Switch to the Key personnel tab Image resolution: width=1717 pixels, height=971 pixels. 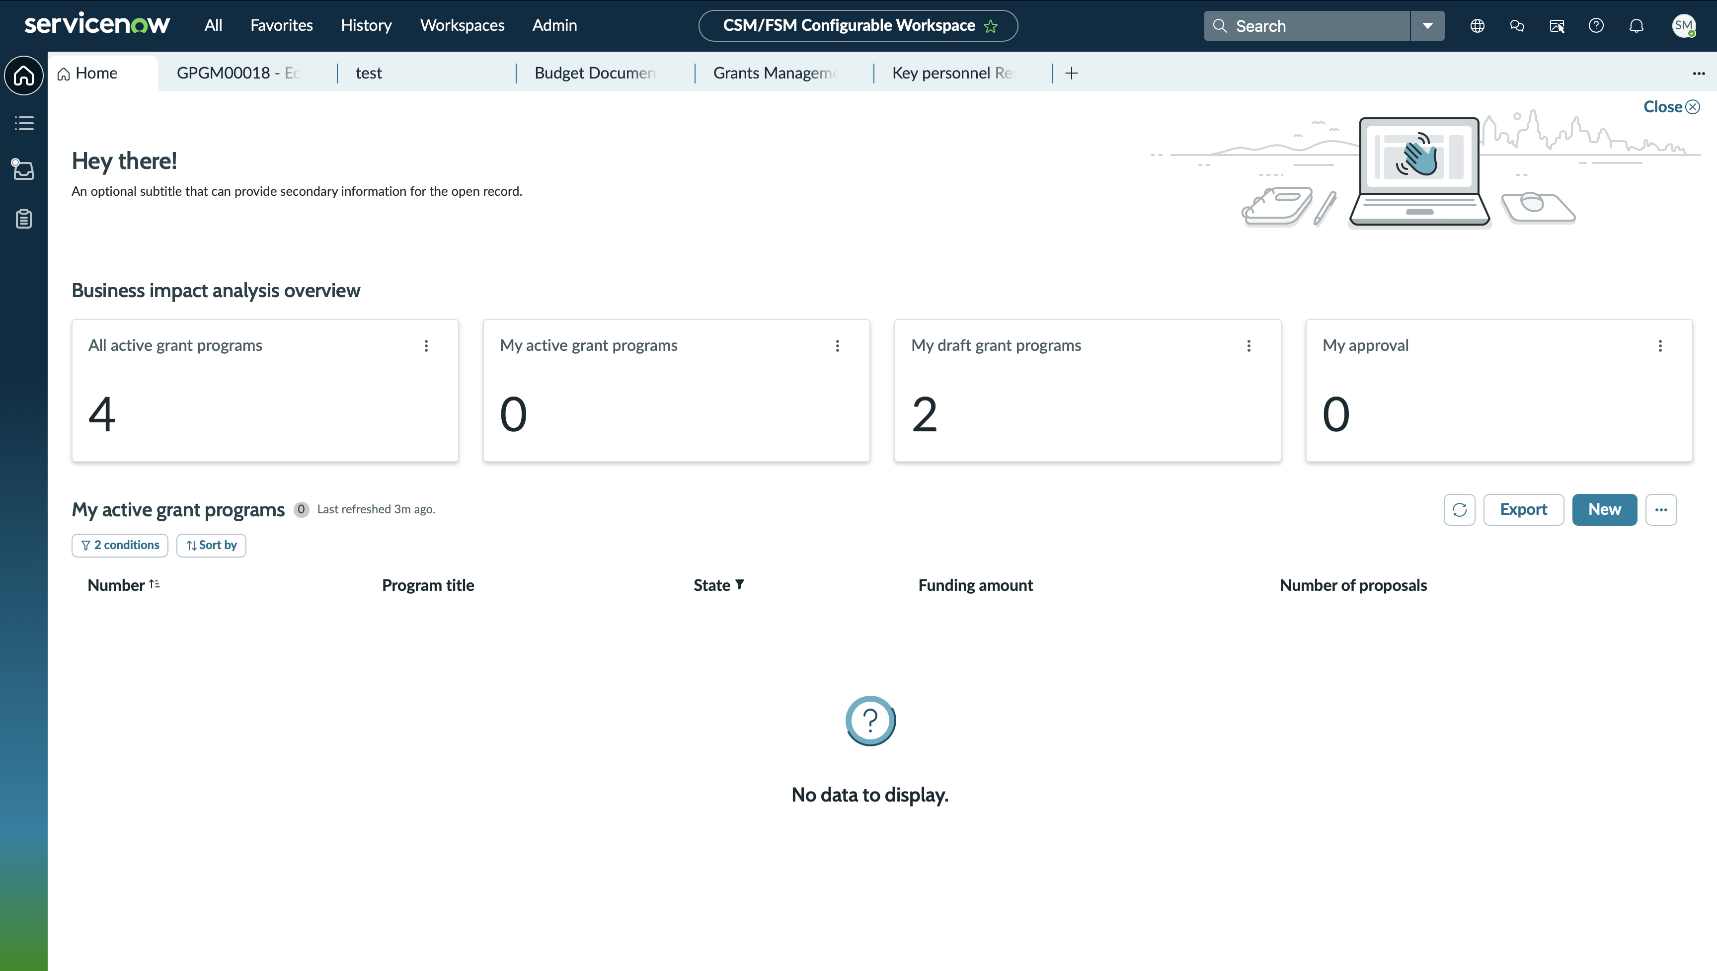tap(963, 73)
